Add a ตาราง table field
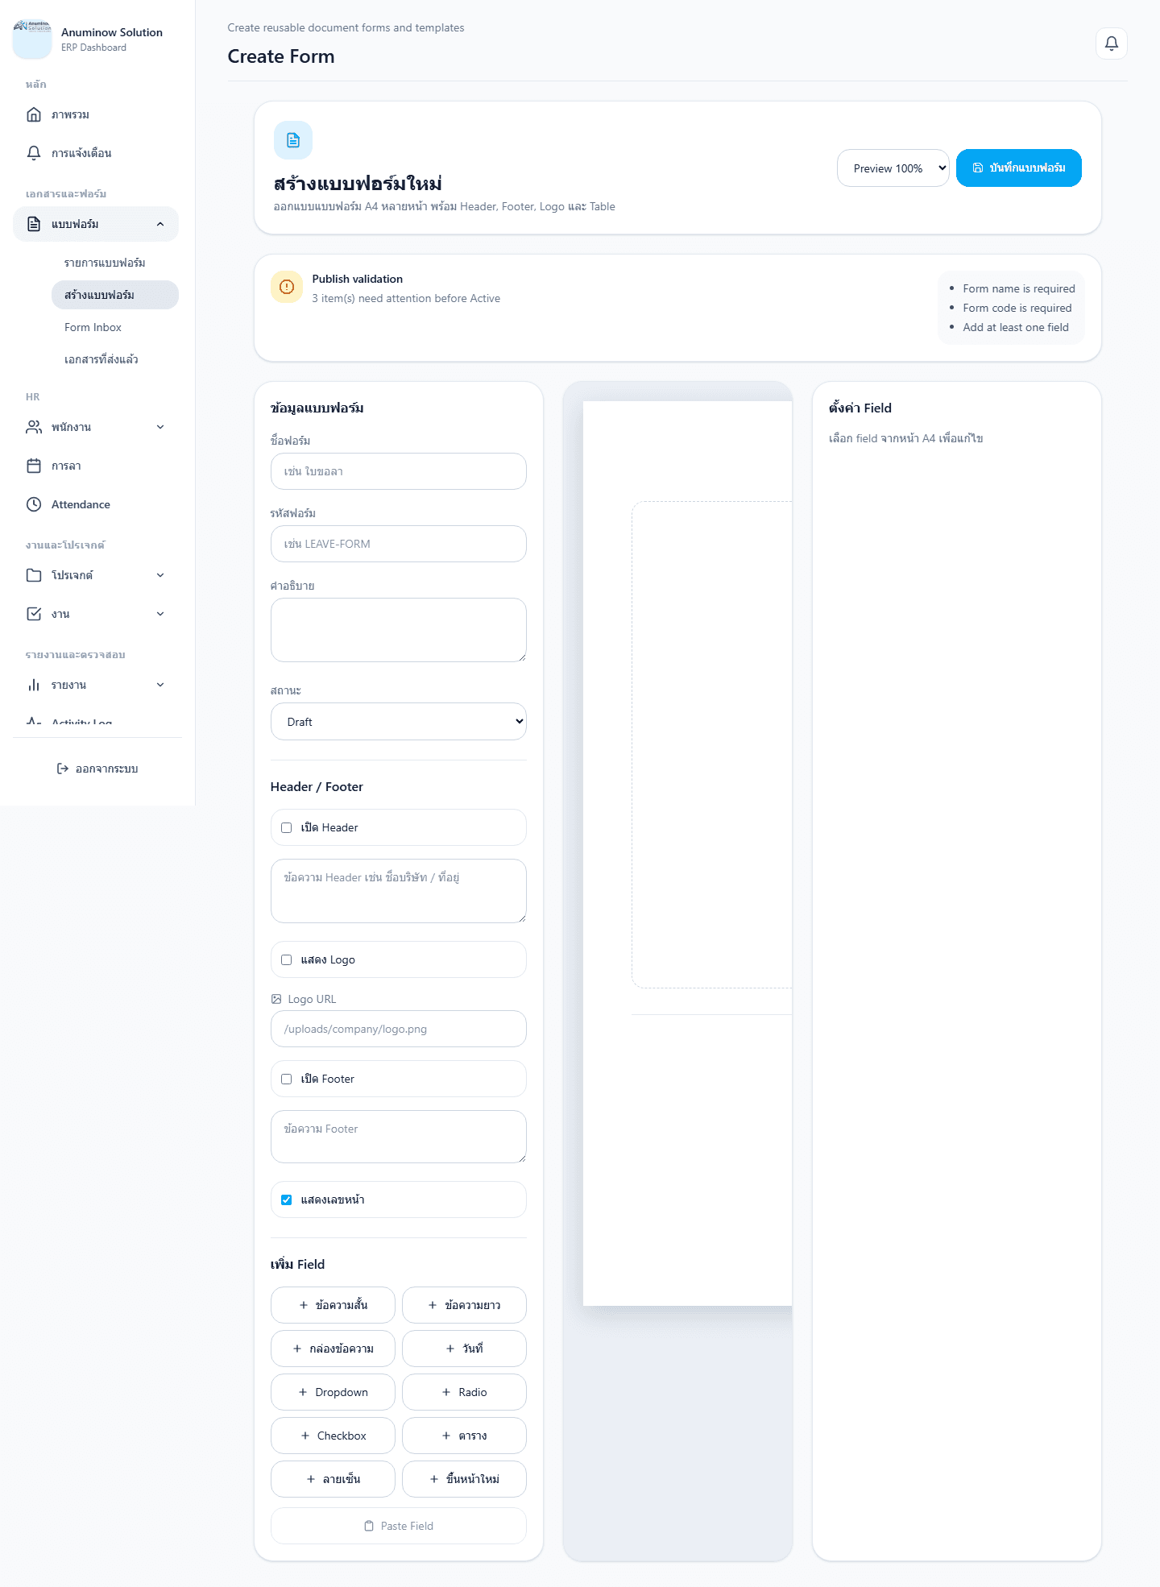Viewport: 1160px width, 1587px height. coord(464,1436)
